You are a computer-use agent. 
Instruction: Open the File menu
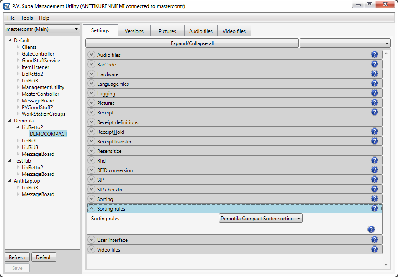pos(10,18)
